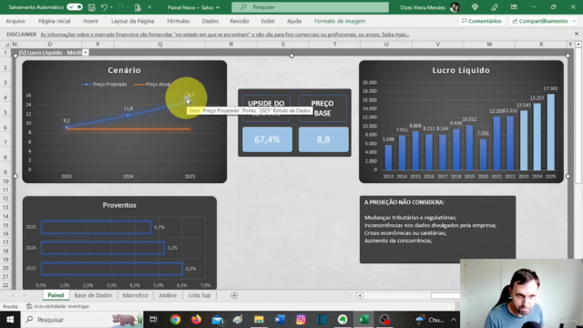Add a new sheet with plus icon
This screenshot has width=583, height=328.
coord(234,295)
